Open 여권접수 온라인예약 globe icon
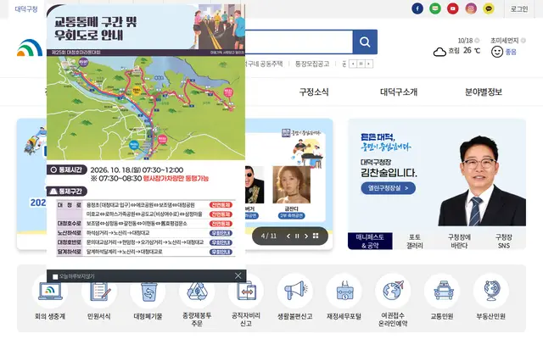 [x=393, y=292]
